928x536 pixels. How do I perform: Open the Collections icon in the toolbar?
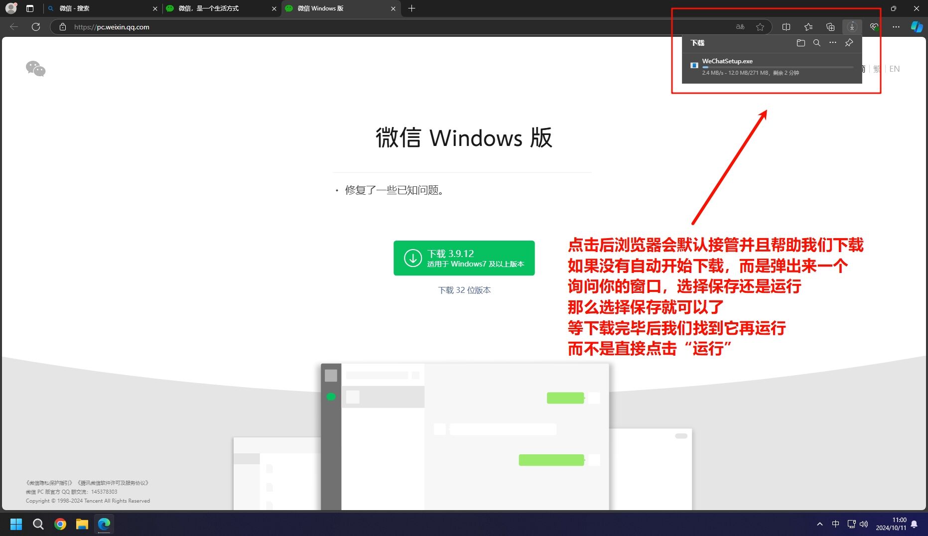830,27
